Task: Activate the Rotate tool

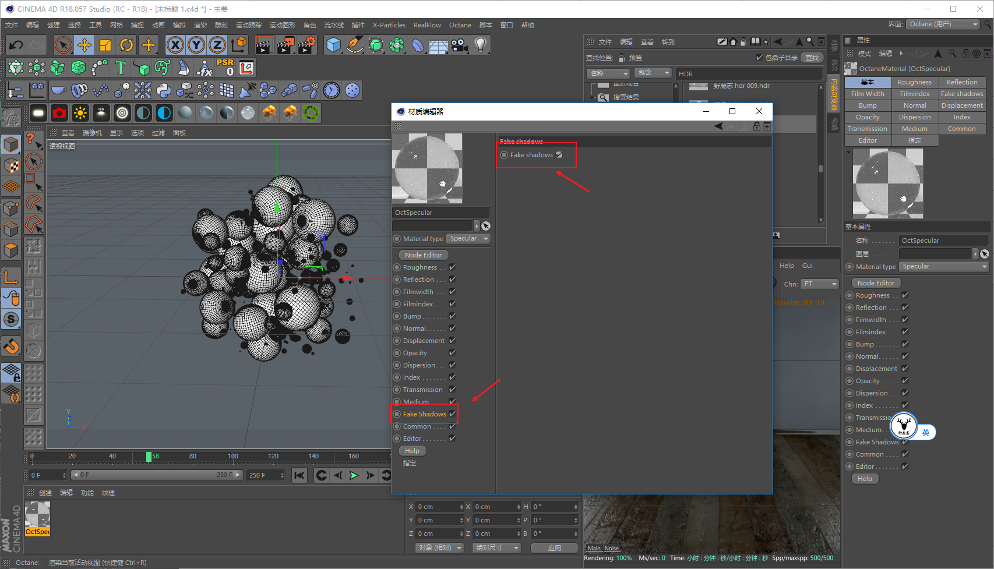Action: coord(126,45)
